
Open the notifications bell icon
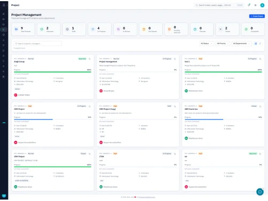pyautogui.click(x=249, y=5)
